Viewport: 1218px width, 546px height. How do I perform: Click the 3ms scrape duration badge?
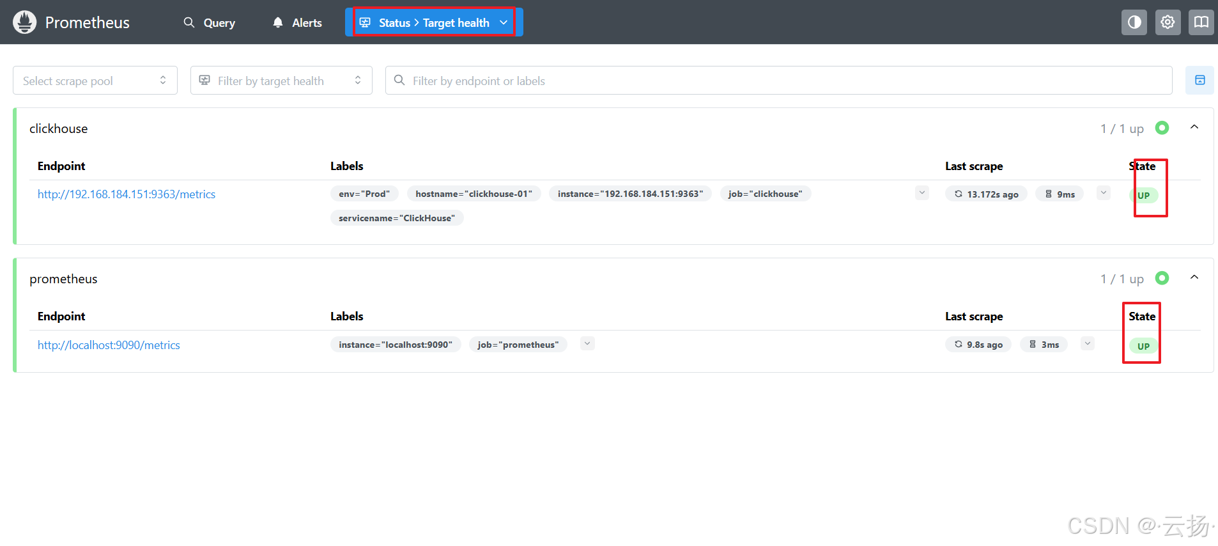[x=1044, y=345]
